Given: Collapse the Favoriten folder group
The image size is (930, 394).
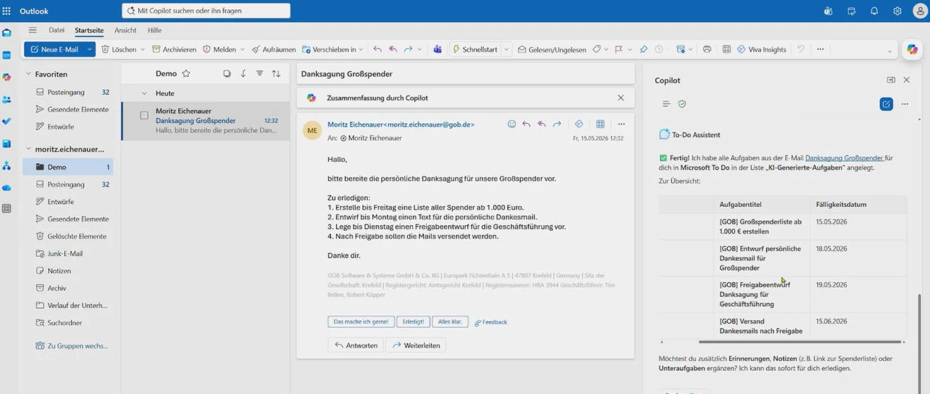Looking at the screenshot, I should tap(29, 74).
